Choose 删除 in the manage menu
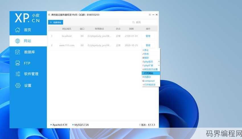The height and width of the screenshot is (139, 242). click(x=151, y=58)
